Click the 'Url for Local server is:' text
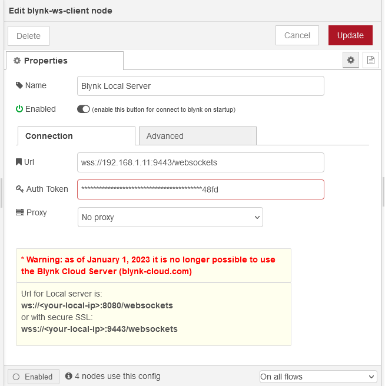The height and width of the screenshot is (386, 385). (x=62, y=294)
